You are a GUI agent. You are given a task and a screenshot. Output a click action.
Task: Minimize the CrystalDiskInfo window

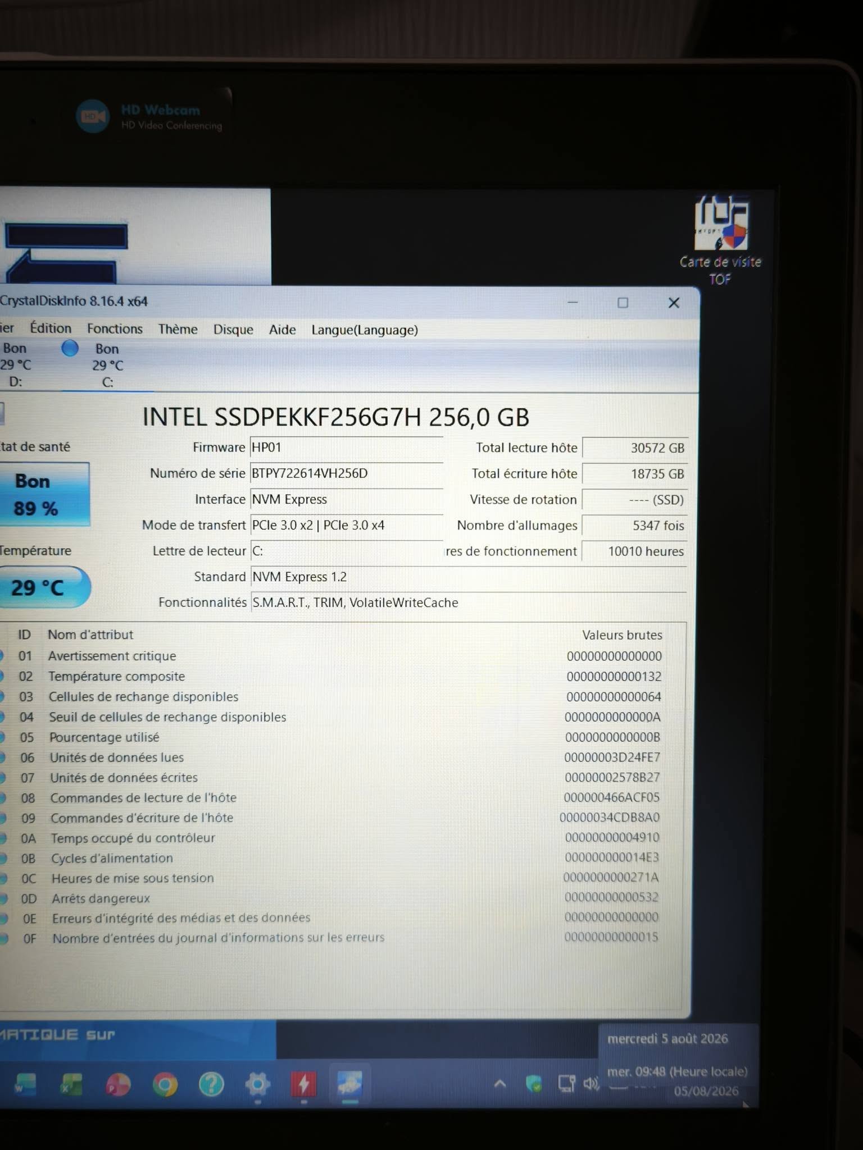point(573,302)
